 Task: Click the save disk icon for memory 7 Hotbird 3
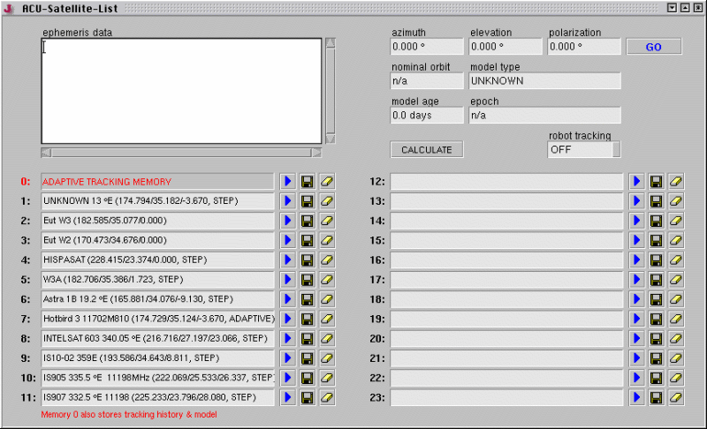308,319
